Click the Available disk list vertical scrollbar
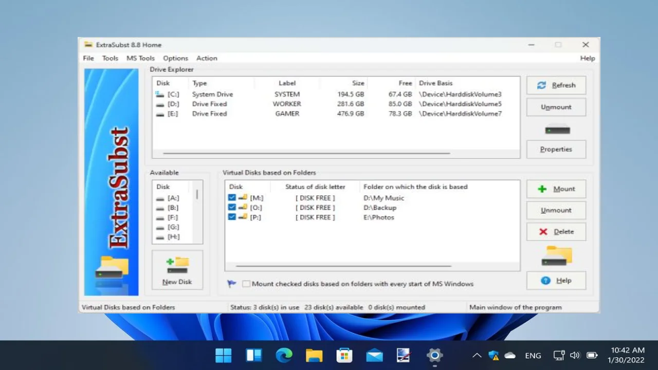 point(197,195)
